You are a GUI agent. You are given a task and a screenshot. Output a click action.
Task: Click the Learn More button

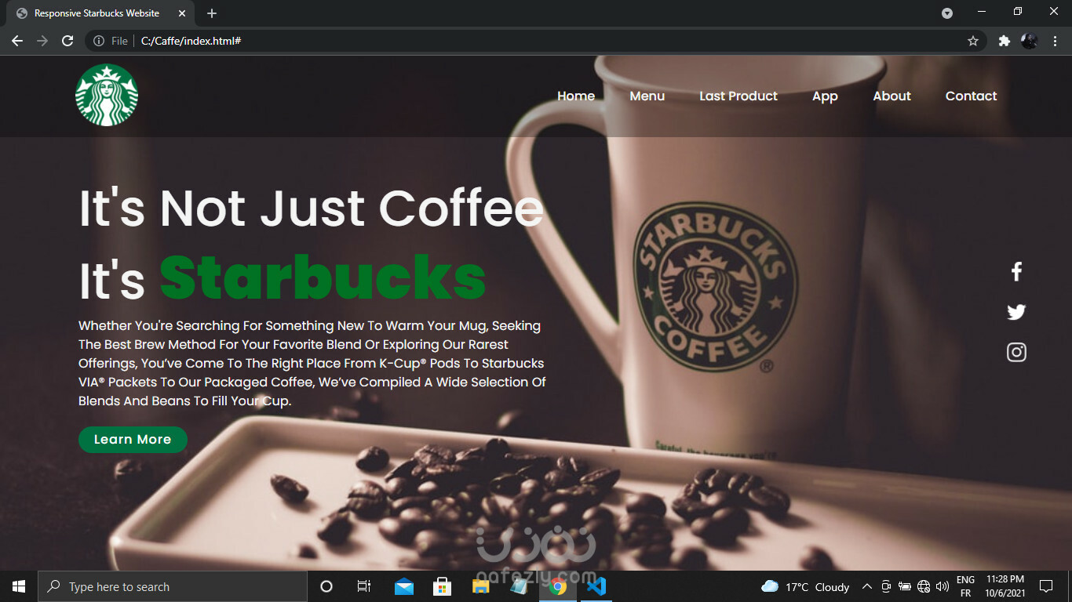(133, 440)
